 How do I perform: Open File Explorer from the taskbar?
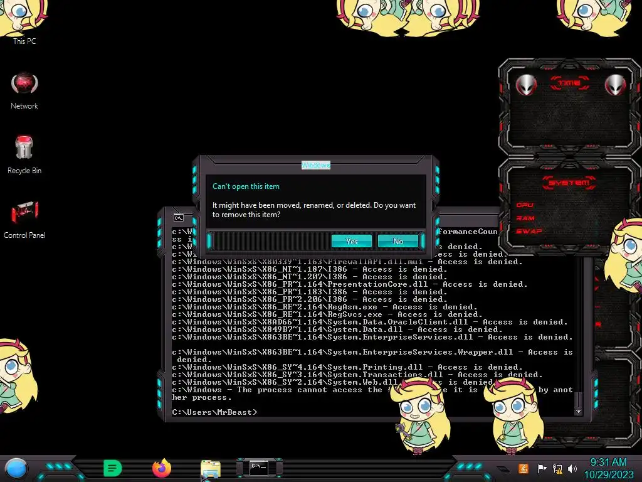[x=211, y=469]
